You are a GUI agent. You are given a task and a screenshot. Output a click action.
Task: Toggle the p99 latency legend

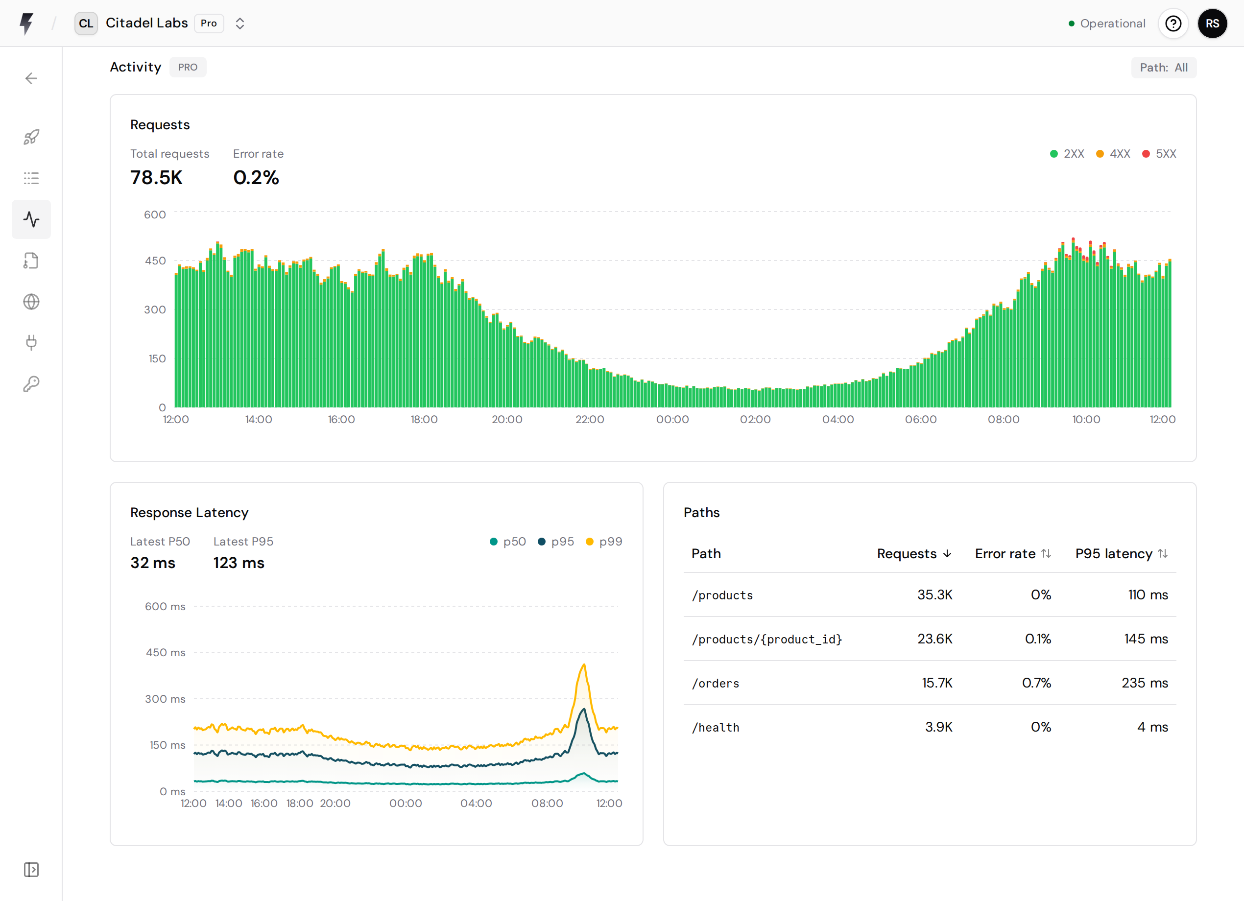(604, 542)
